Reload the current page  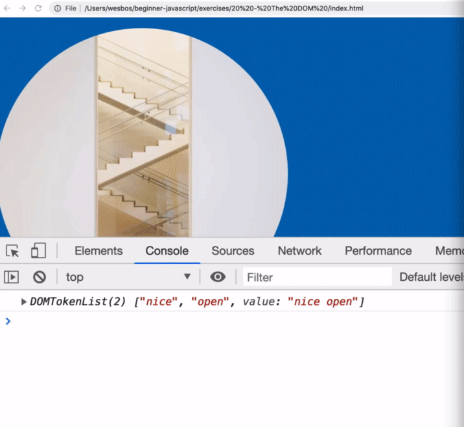point(38,8)
